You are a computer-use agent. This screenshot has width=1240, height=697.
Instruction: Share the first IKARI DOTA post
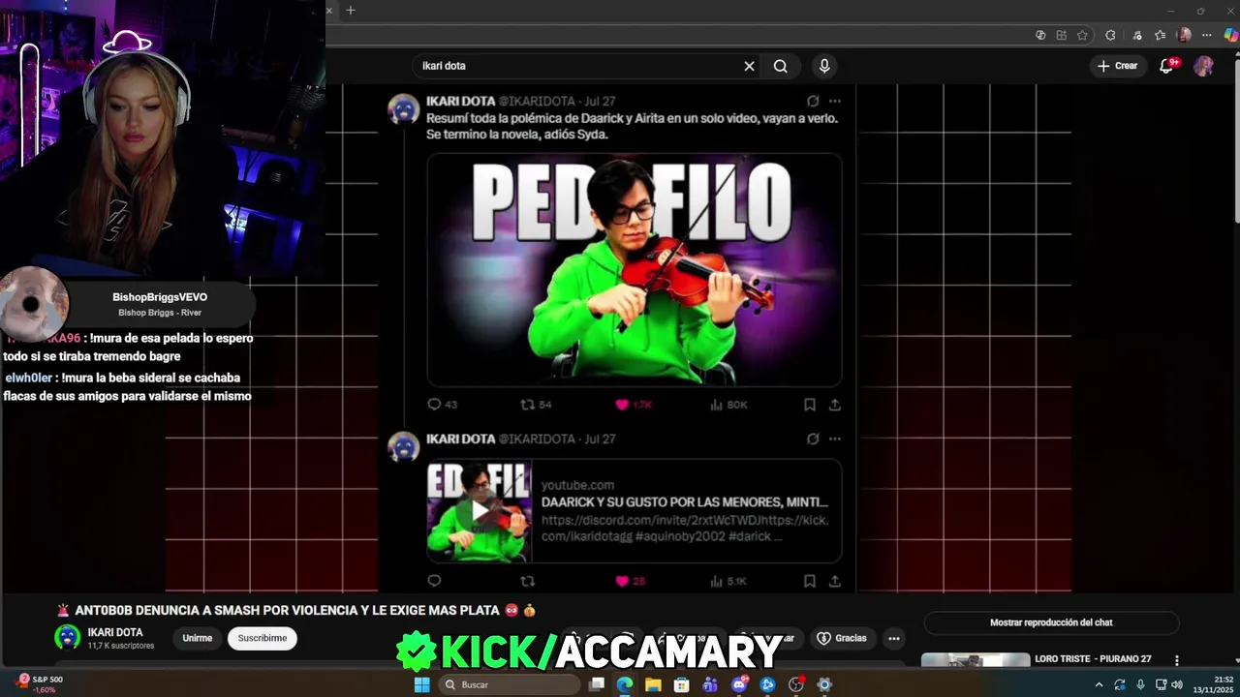pos(834,405)
